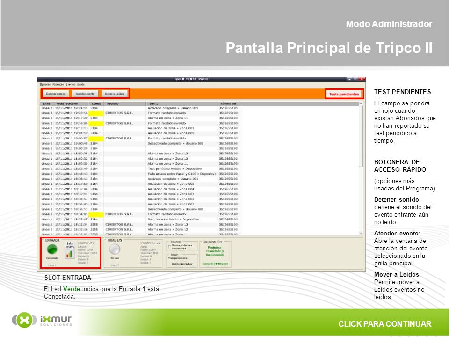The height and width of the screenshot is (337, 449).
Task: Enable Mostrar columnas secundarias checkbox
Action: pyautogui.click(x=170, y=247)
